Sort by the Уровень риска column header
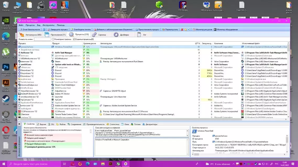The image size is (298, 167). [x=90, y=43]
